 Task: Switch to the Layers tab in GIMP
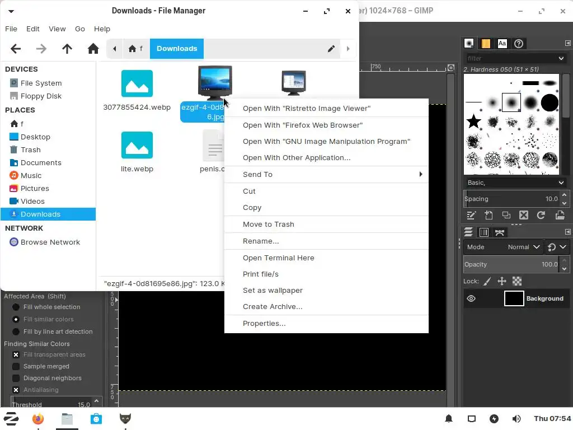pyautogui.click(x=468, y=232)
